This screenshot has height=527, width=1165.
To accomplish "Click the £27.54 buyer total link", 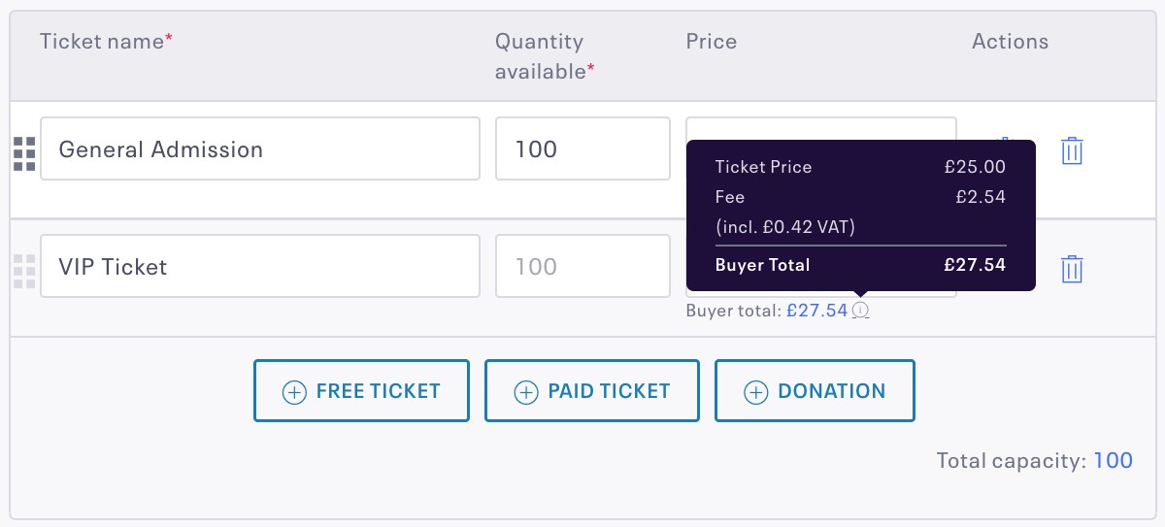I will tap(816, 311).
